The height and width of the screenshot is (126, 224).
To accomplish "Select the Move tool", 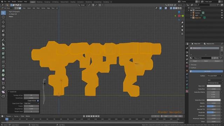I will coord(3,22).
